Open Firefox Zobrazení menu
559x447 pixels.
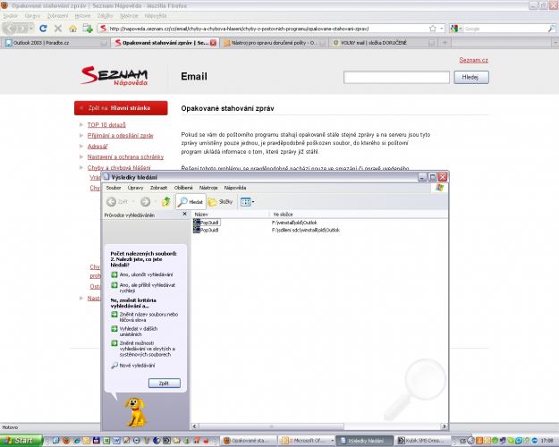coord(57,16)
